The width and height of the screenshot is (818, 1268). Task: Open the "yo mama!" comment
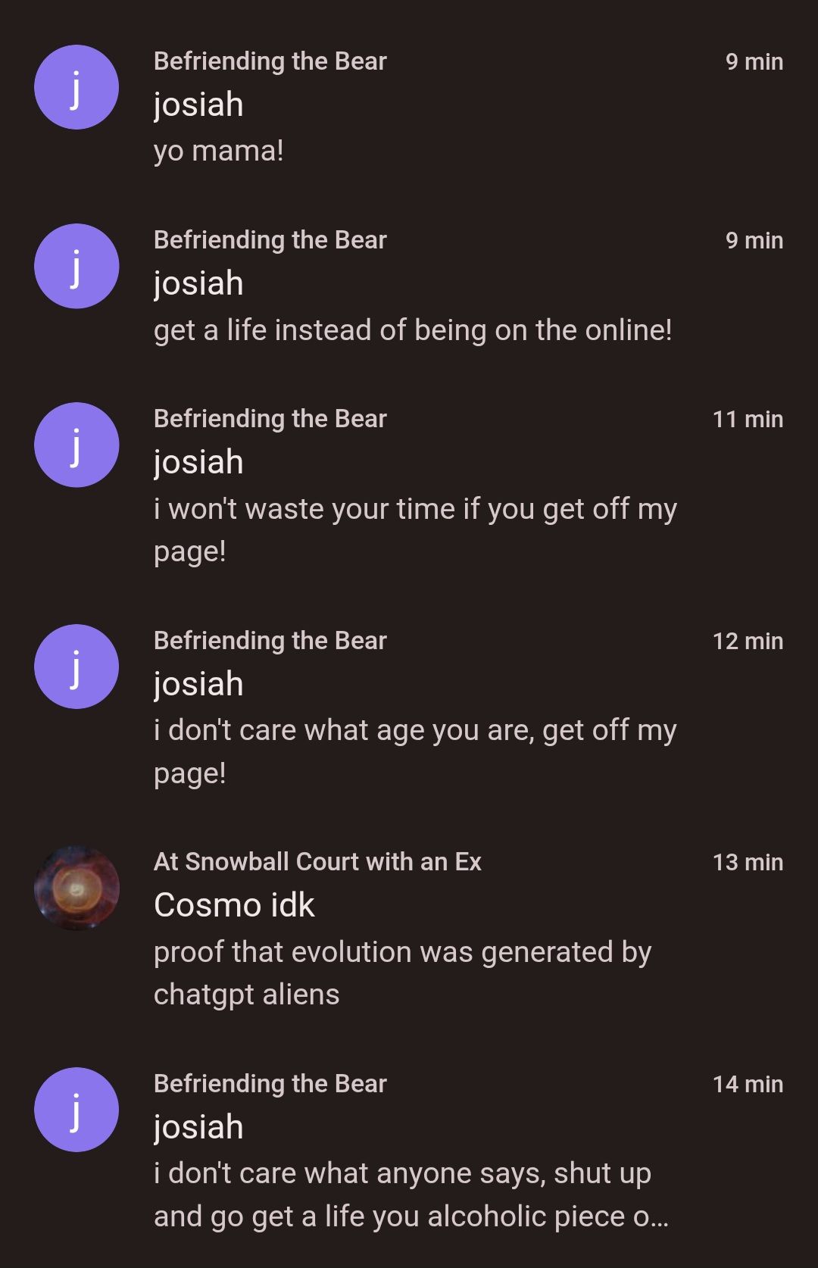(x=218, y=151)
